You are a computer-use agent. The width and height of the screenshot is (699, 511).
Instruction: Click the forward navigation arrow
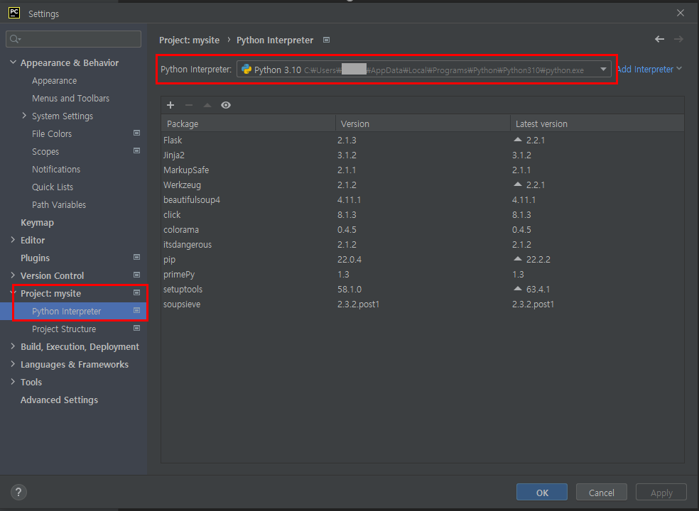pyautogui.click(x=678, y=39)
